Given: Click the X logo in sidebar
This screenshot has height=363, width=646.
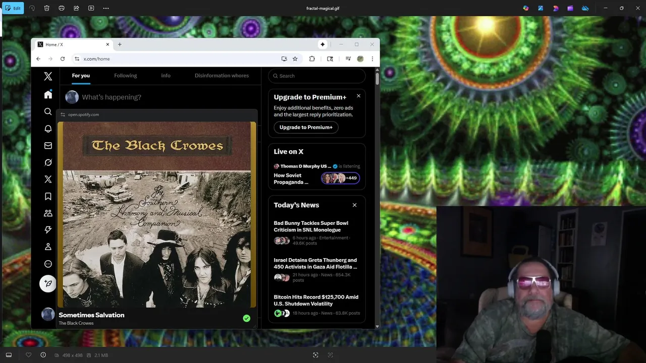Looking at the screenshot, I should click(x=48, y=76).
